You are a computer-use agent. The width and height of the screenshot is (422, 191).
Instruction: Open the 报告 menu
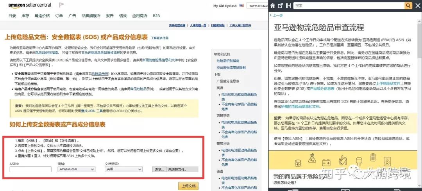point(110,16)
